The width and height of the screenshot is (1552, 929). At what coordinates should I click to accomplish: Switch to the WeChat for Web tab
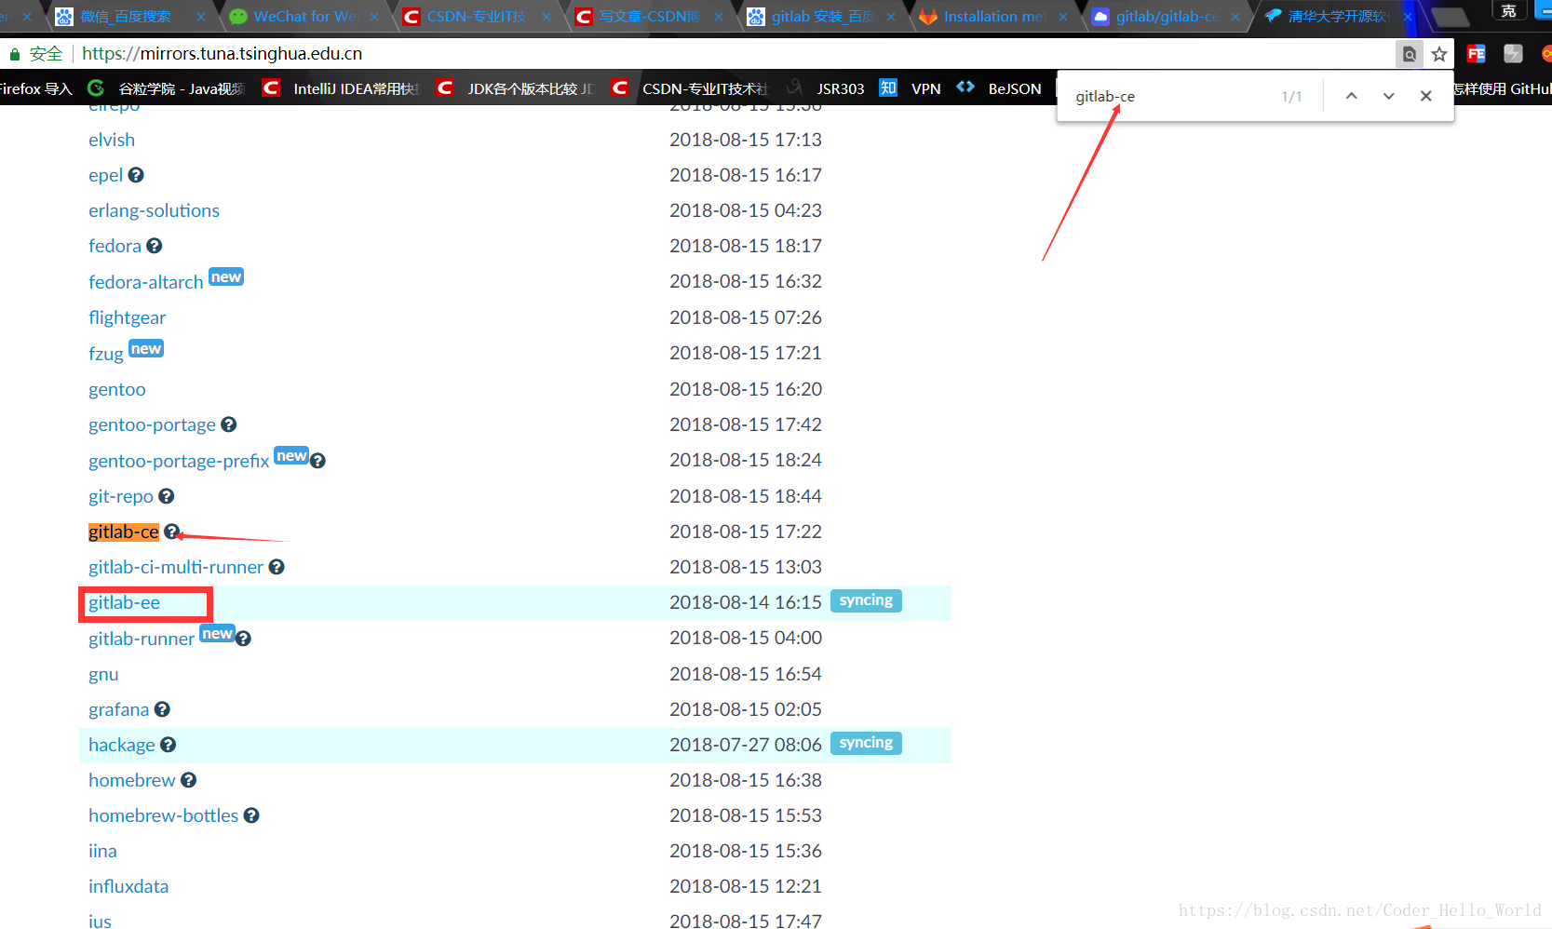pos(304,17)
